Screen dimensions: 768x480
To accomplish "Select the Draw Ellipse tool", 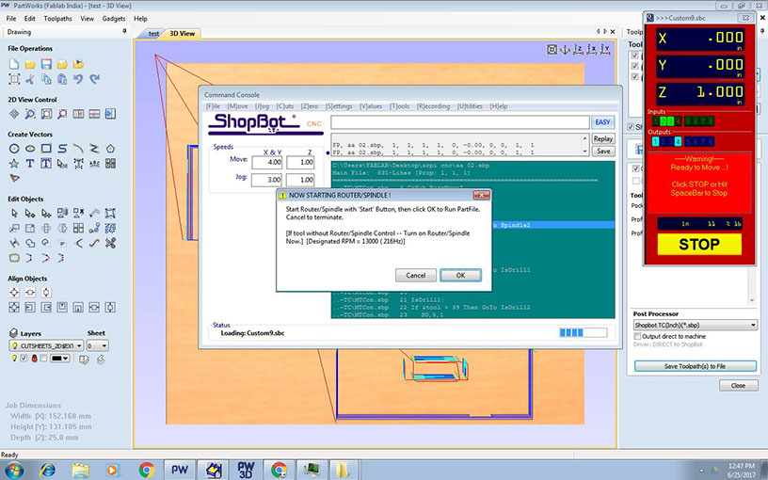I will pos(30,149).
